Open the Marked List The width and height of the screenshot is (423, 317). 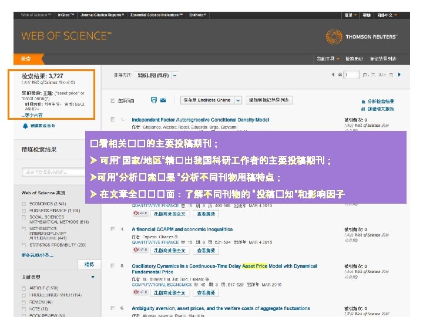point(383,59)
